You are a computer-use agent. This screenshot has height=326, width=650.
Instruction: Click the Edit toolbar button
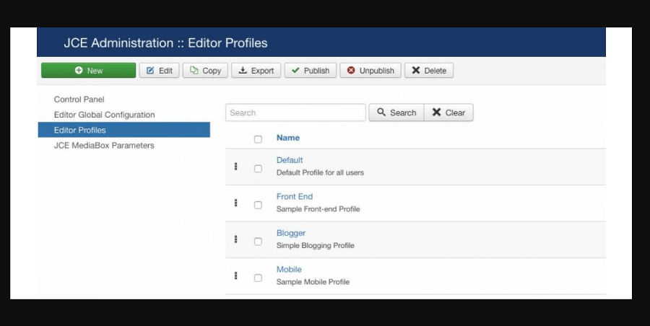159,71
